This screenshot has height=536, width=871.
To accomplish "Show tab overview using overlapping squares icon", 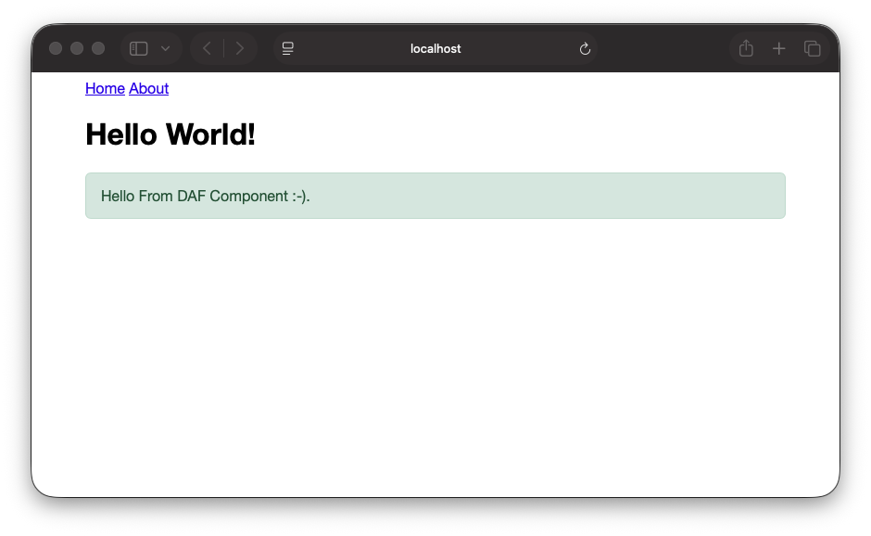I will [x=813, y=48].
